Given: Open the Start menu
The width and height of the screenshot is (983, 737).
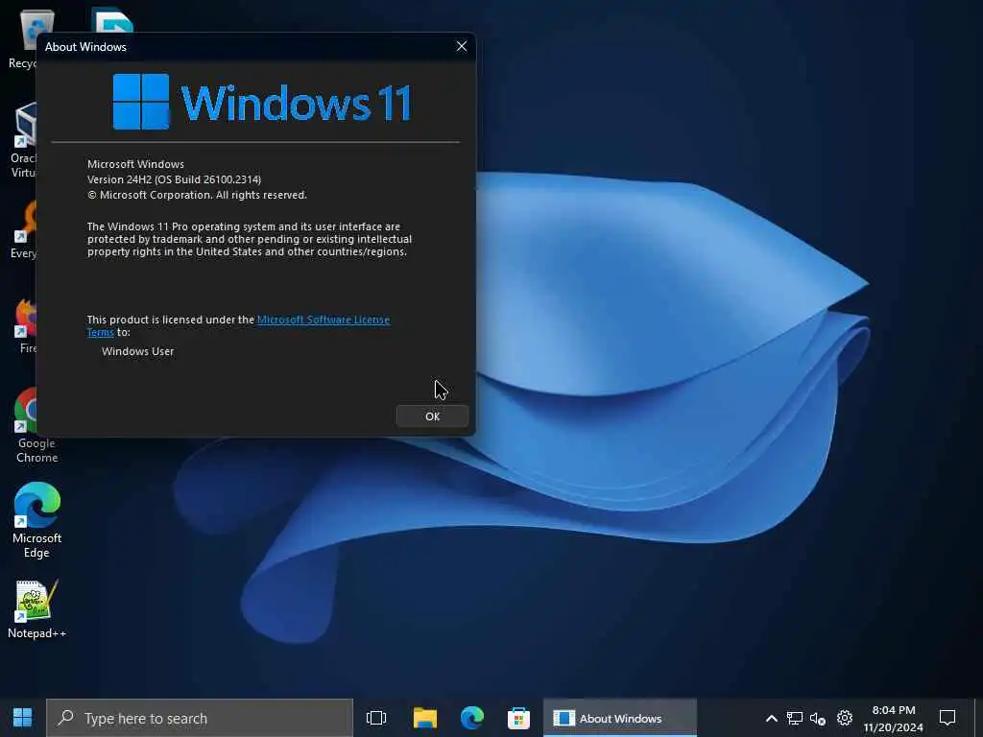Looking at the screenshot, I should pyautogui.click(x=23, y=718).
